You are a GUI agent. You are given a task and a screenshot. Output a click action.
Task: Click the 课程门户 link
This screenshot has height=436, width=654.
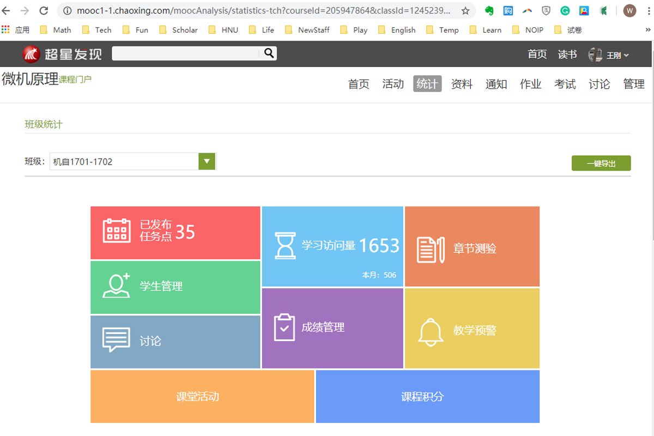(75, 80)
